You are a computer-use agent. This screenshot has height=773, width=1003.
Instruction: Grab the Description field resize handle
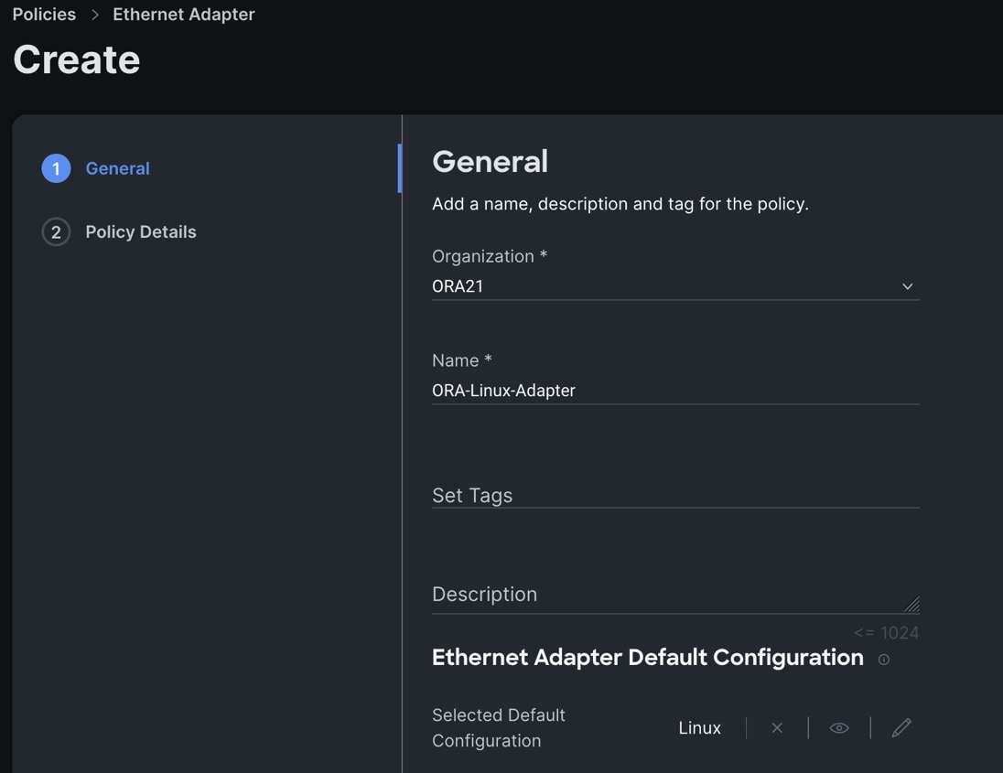pyautogui.click(x=911, y=605)
